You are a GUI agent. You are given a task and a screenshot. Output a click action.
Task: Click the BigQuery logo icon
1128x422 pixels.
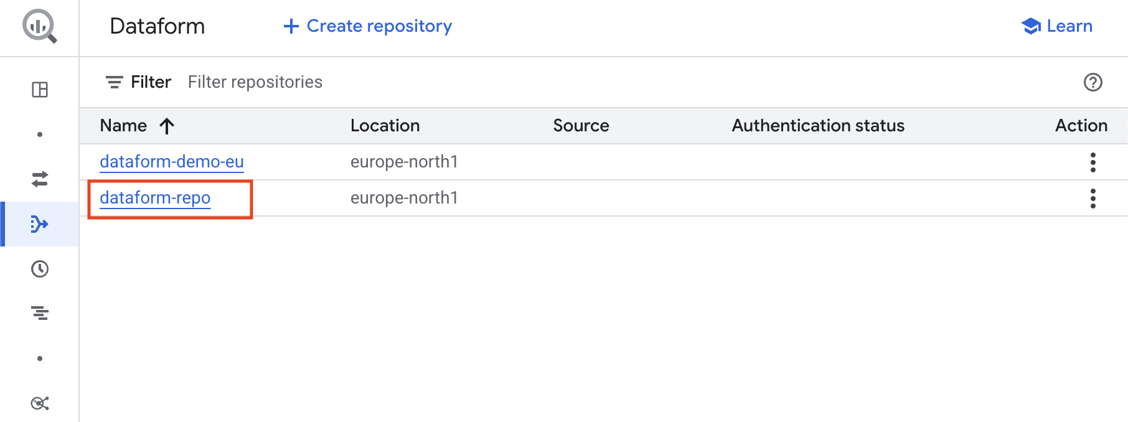pyautogui.click(x=40, y=27)
